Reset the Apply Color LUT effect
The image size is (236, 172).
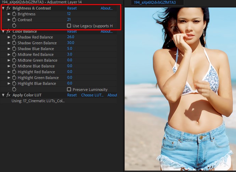pos(72,95)
